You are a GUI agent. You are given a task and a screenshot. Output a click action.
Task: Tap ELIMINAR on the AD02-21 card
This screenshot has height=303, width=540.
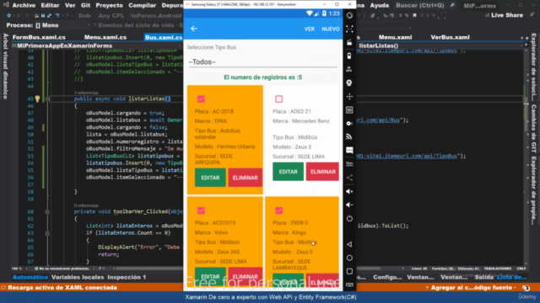(x=322, y=172)
